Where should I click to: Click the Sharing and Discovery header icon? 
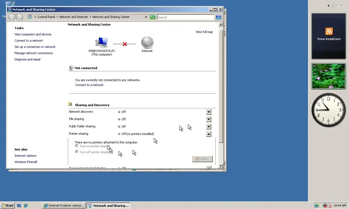(70, 104)
